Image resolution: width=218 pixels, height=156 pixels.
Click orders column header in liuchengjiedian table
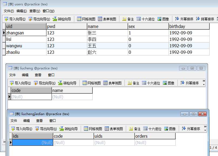(155, 136)
